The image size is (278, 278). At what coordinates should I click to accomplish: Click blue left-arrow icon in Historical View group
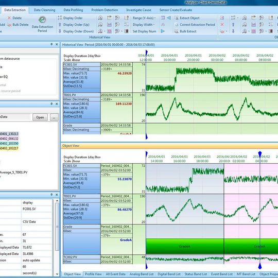(x=169, y=18)
